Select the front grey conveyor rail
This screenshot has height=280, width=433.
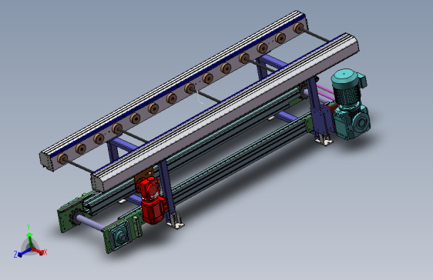[225, 113]
